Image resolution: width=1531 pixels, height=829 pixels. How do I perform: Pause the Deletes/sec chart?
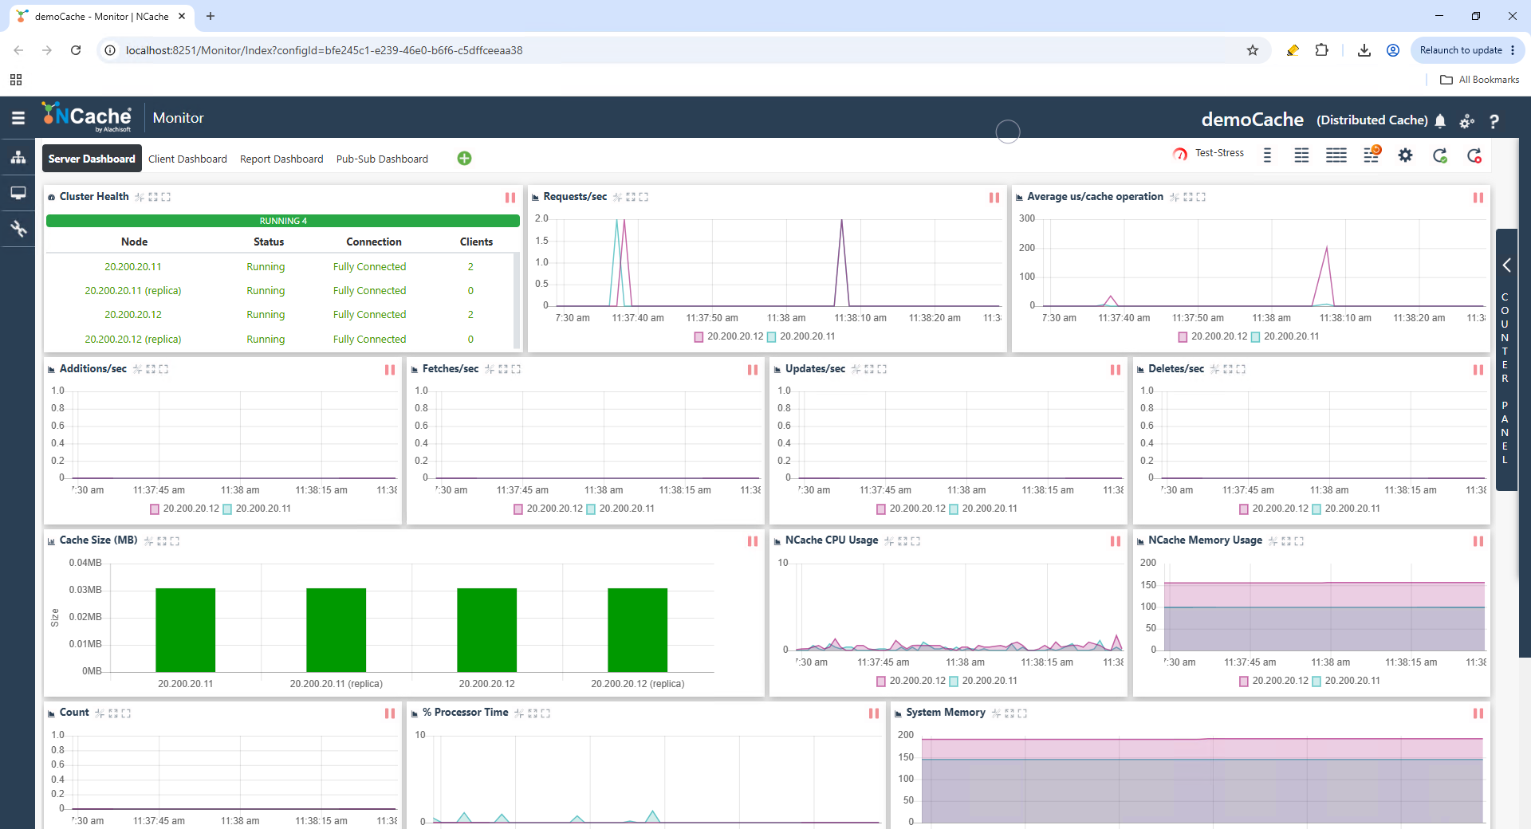[1478, 370]
